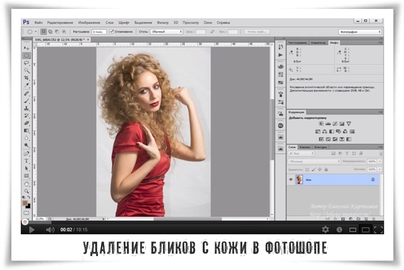Open the tool preset picker arrow
This screenshot has height=270, width=404.
(35, 32)
